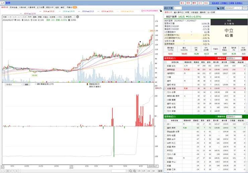The image size is (248, 173).
Task: Check the box for 新百王 in the sell list
Action: click(165, 151)
